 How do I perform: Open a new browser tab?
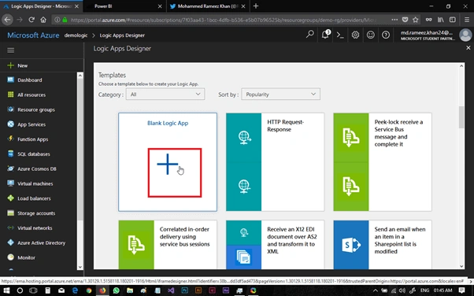pyautogui.click(x=256, y=6)
